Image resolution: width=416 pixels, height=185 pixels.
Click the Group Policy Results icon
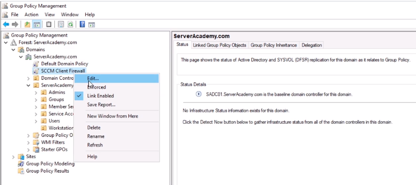click(21, 171)
